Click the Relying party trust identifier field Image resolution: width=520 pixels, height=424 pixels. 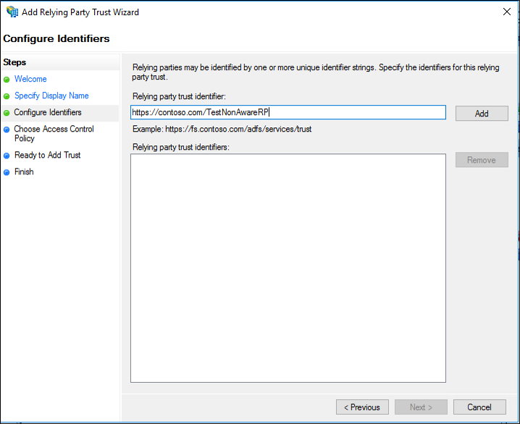(x=288, y=112)
